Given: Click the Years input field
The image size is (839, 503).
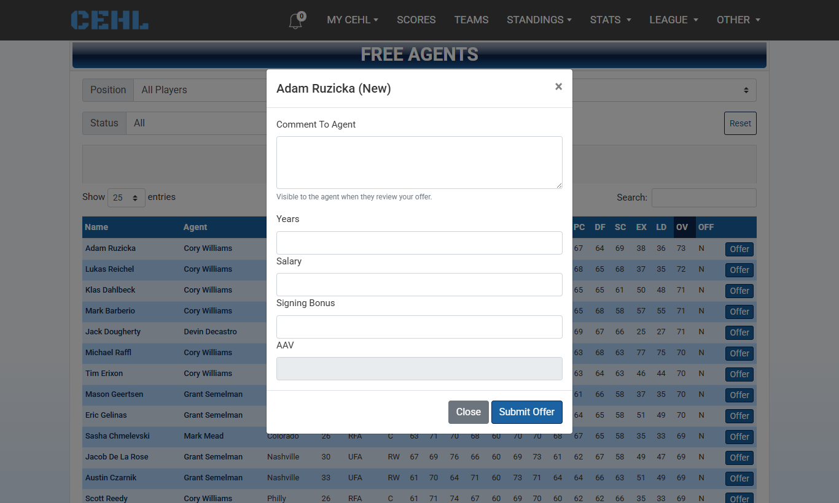Looking at the screenshot, I should point(419,243).
